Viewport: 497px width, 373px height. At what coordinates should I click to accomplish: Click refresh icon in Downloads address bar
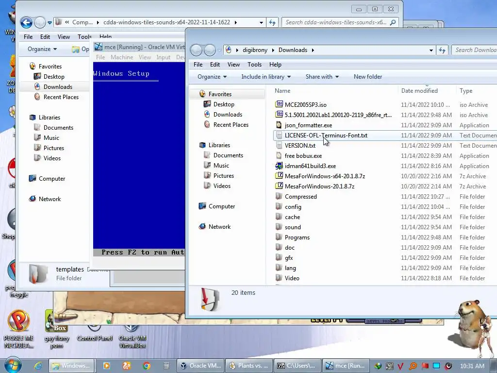point(442,50)
